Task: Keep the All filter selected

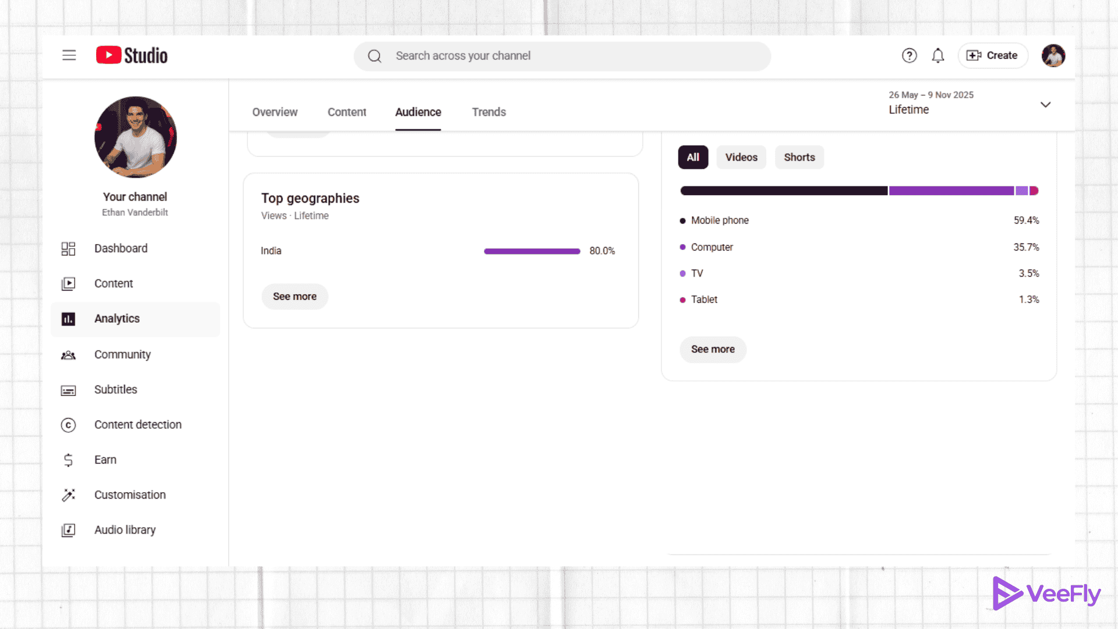Action: tap(692, 157)
